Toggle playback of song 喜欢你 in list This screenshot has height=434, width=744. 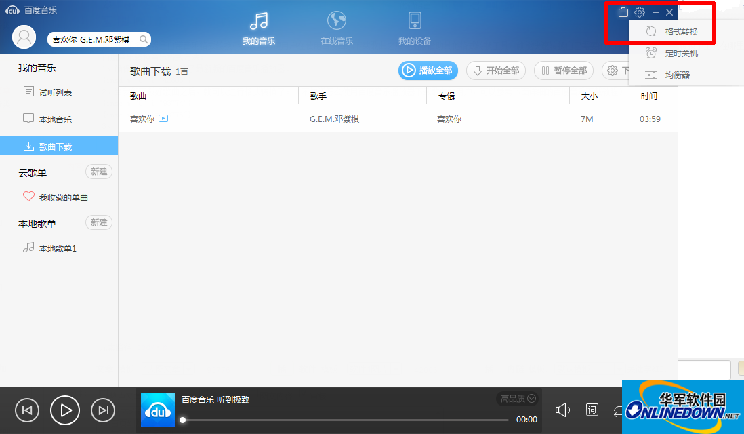[165, 118]
